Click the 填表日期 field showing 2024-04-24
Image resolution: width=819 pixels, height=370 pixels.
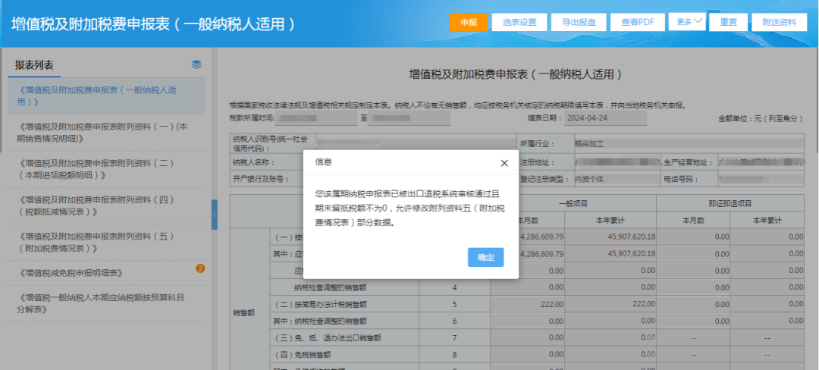605,118
